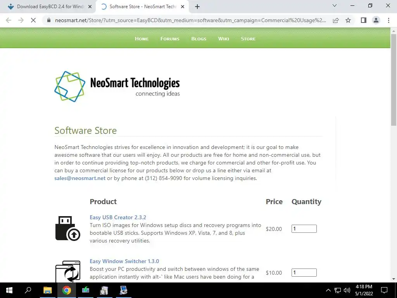Open a new browser tab
This screenshot has width=397, height=298.
[x=197, y=7]
